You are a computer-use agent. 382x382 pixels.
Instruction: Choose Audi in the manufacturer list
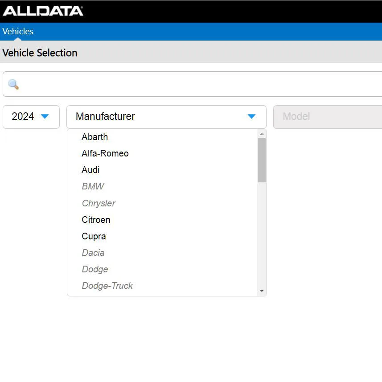90,170
